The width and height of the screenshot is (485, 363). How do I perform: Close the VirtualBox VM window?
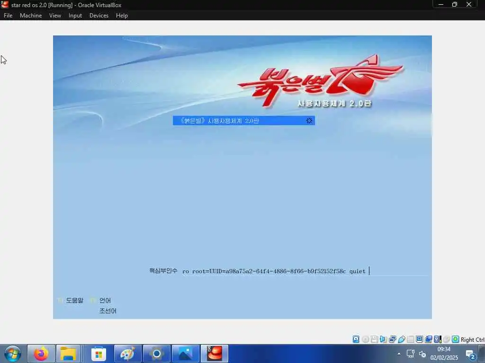click(x=469, y=4)
